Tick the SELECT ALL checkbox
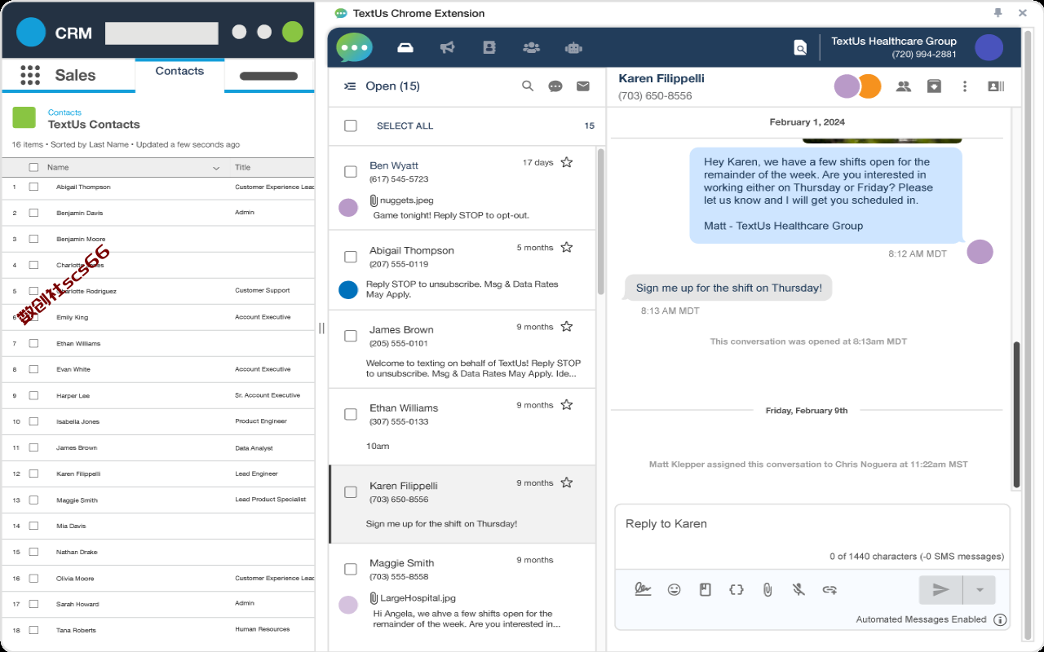1044x652 pixels. pos(351,126)
